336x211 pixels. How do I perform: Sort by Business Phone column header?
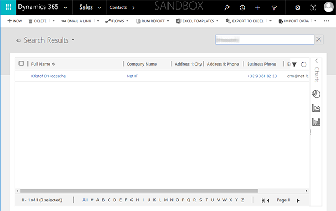pyautogui.click(x=262, y=64)
